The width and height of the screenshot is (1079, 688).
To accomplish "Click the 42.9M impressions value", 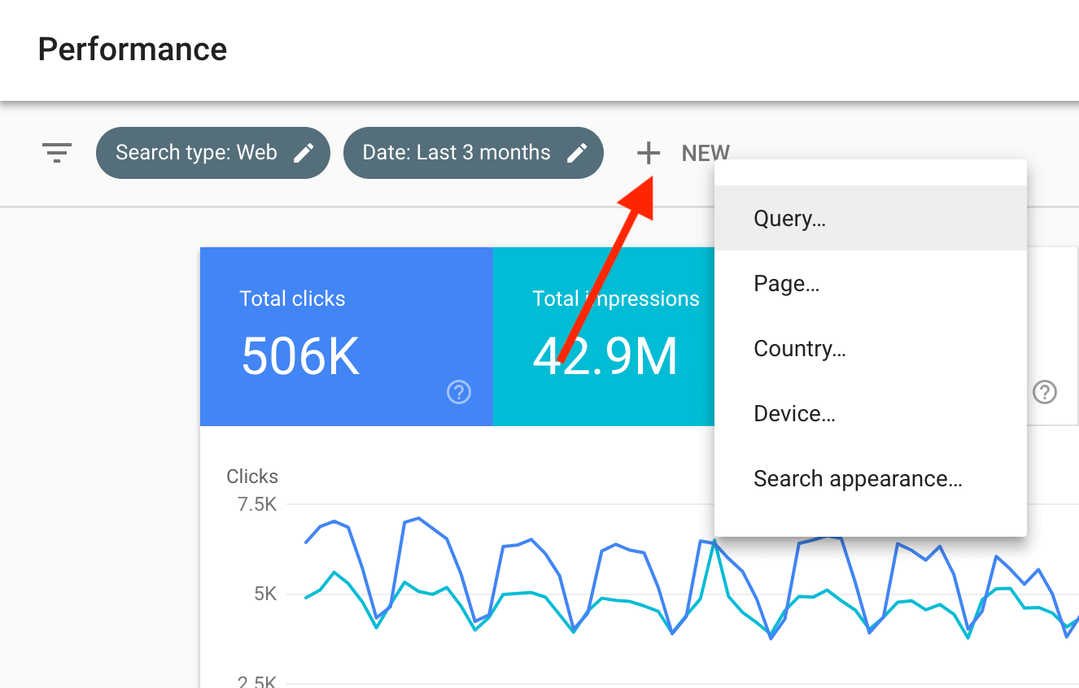I will [605, 356].
